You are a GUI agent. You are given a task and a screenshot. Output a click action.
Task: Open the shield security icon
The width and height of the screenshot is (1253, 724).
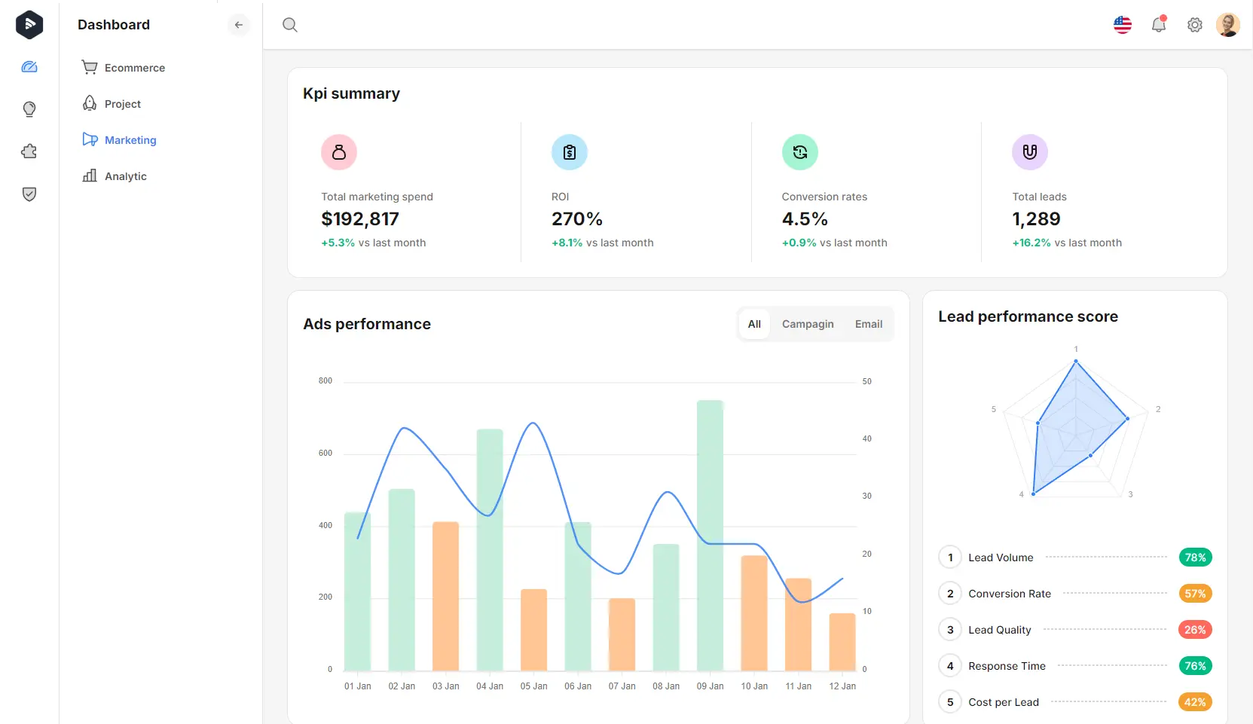(29, 194)
